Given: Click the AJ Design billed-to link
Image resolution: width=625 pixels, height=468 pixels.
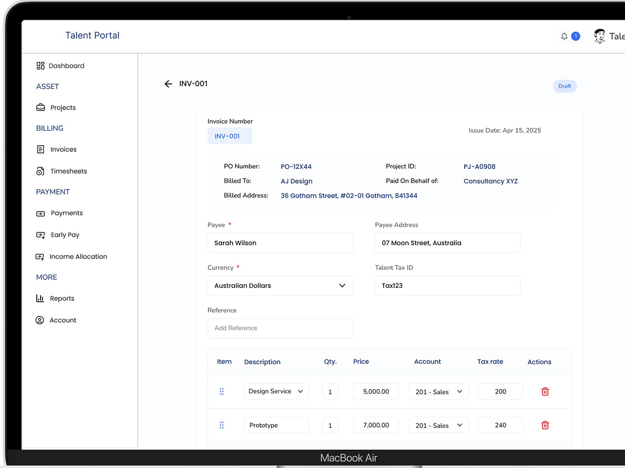Looking at the screenshot, I should point(296,181).
